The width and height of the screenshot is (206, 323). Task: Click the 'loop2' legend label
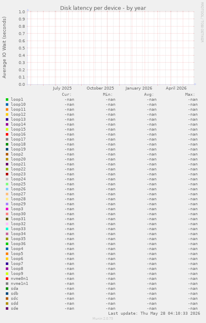[17, 154]
